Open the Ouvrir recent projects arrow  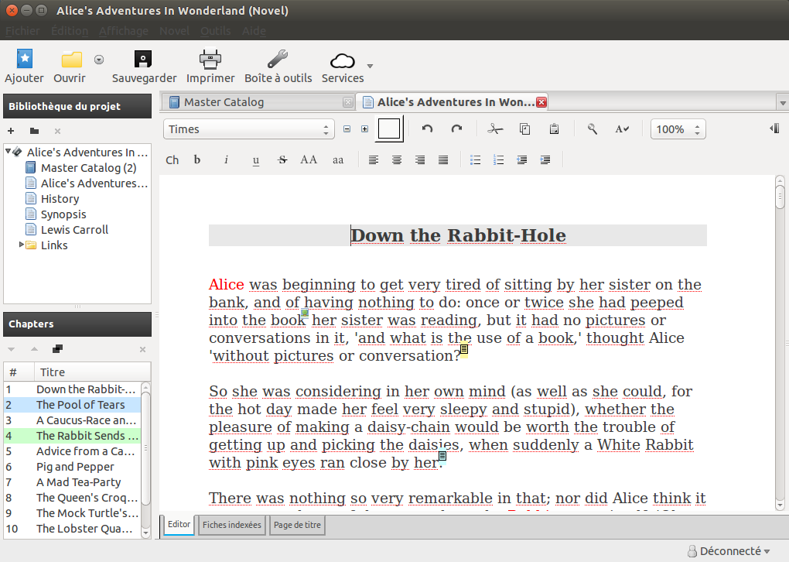[x=99, y=60]
